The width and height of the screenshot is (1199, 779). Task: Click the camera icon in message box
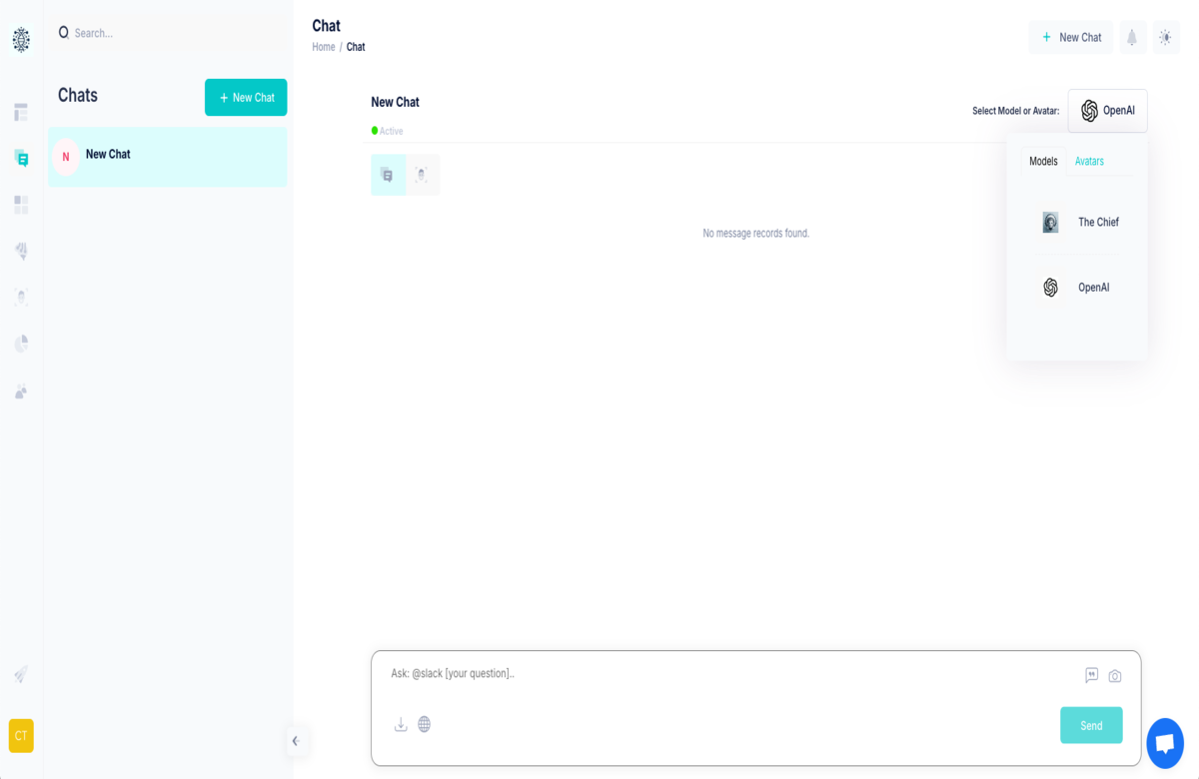(1115, 676)
